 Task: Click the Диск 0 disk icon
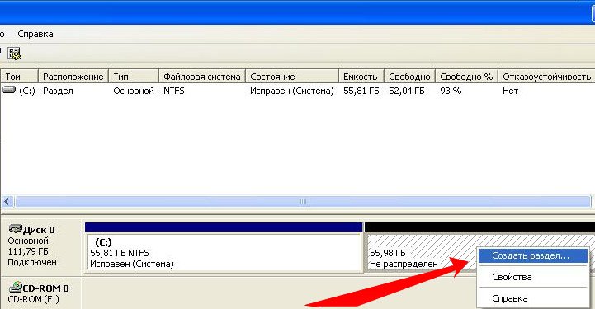tap(15, 229)
